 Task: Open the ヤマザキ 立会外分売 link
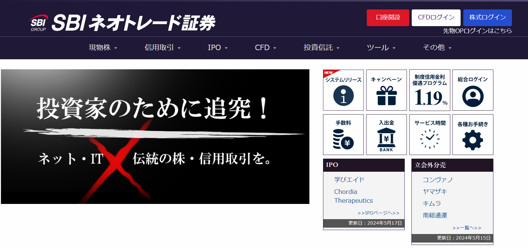(435, 191)
